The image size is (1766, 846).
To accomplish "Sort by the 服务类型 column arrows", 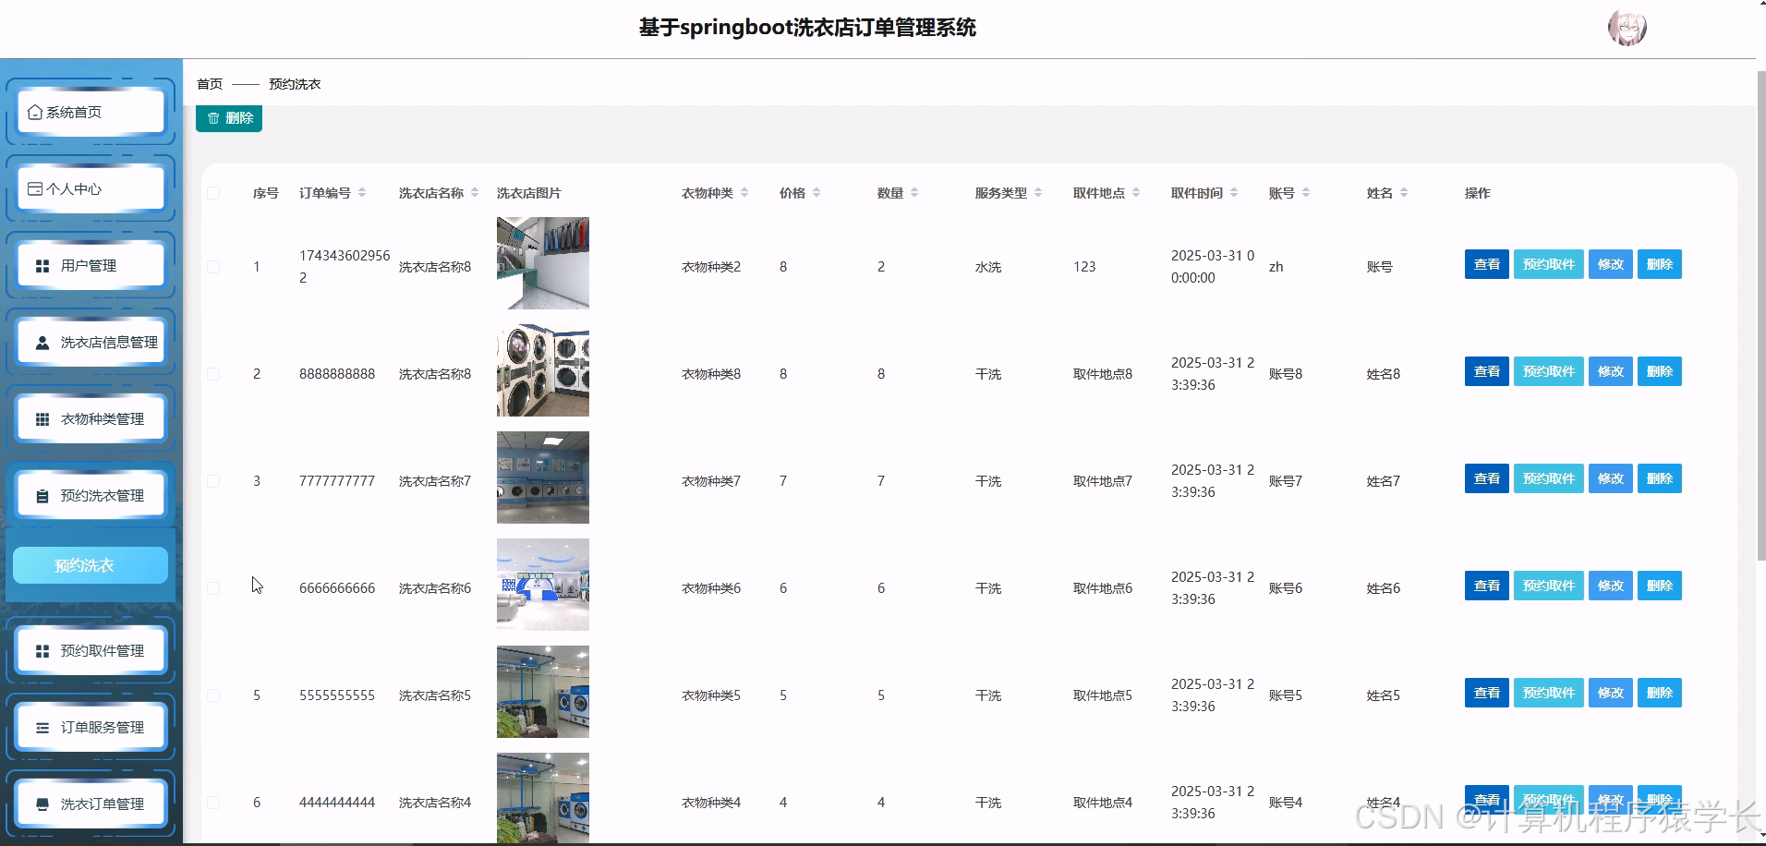I will tap(1038, 193).
